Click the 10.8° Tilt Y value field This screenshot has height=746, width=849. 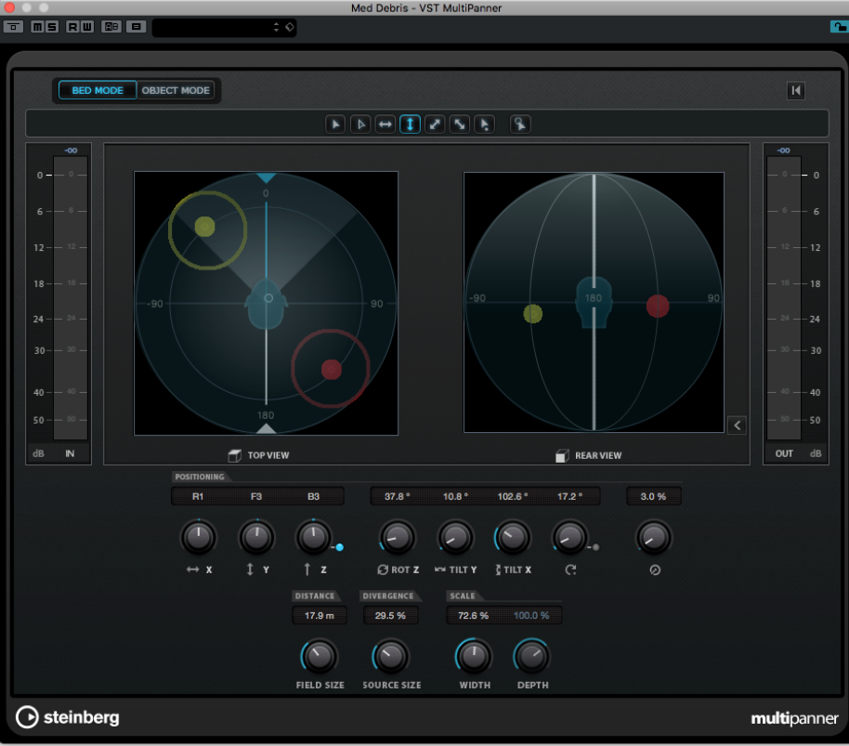click(455, 496)
